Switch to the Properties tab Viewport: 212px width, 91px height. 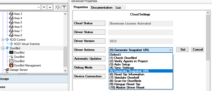tap(81, 7)
